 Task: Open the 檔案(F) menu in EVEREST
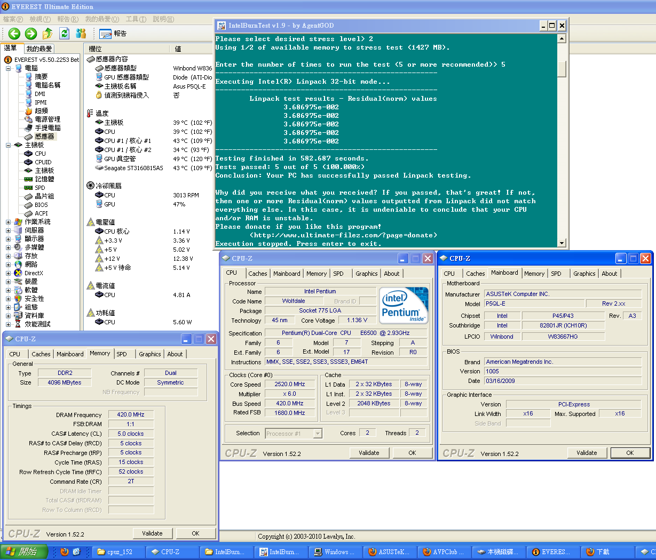[13, 19]
